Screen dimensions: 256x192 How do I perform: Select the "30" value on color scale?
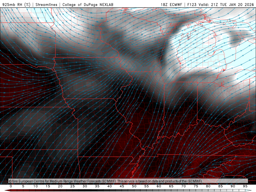[85, 186]
